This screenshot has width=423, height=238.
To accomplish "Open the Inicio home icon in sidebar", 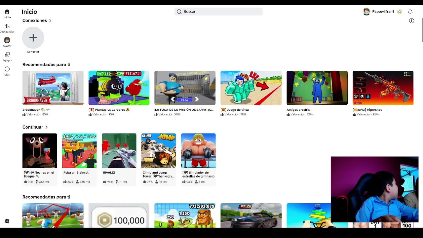I will click(x=7, y=12).
